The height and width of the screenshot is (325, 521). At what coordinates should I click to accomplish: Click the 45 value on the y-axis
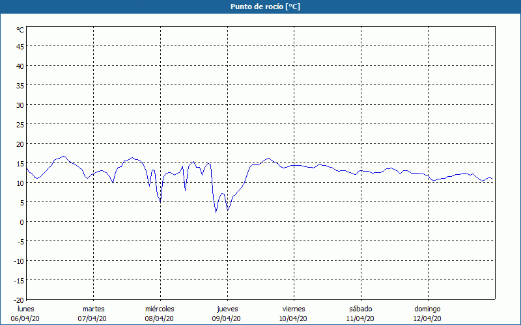click(x=20, y=46)
